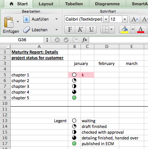
Task: Expand the Löschen dropdown arrow
Action: [x=56, y=30]
